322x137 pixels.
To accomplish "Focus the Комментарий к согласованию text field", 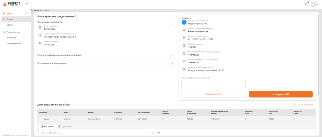I will pos(214,84).
